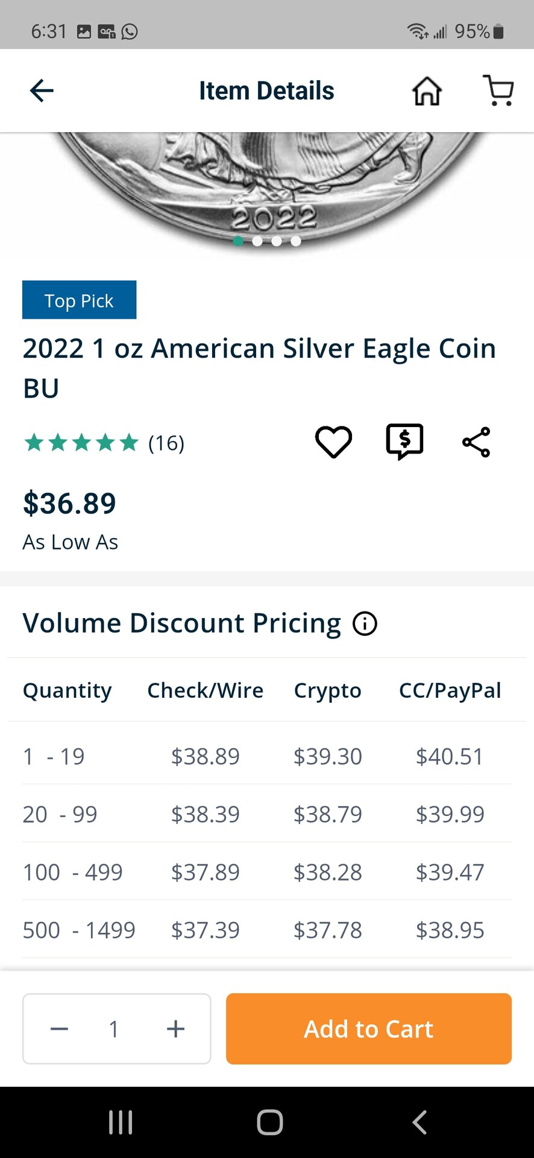This screenshot has width=534, height=1158.
Task: Tap the Android home navigation button
Action: [x=269, y=1122]
